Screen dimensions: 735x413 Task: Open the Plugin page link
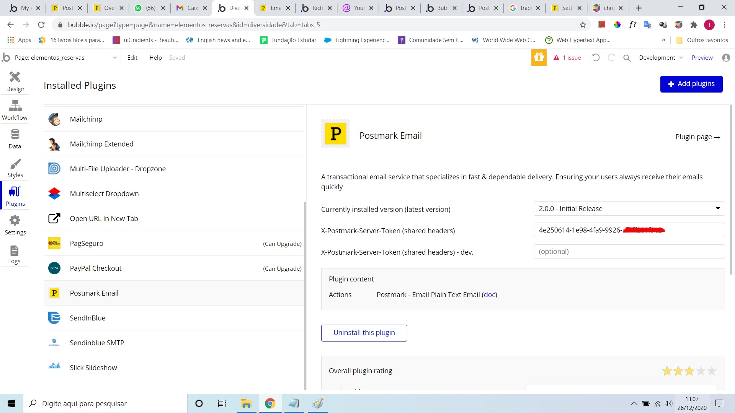coord(698,137)
